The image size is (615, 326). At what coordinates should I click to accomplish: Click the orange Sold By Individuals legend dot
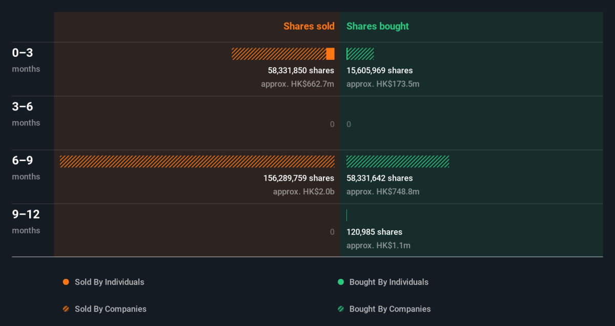[x=66, y=282]
